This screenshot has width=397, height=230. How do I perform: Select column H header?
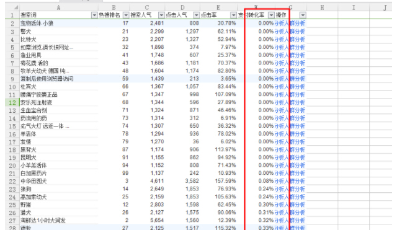click(322, 7)
